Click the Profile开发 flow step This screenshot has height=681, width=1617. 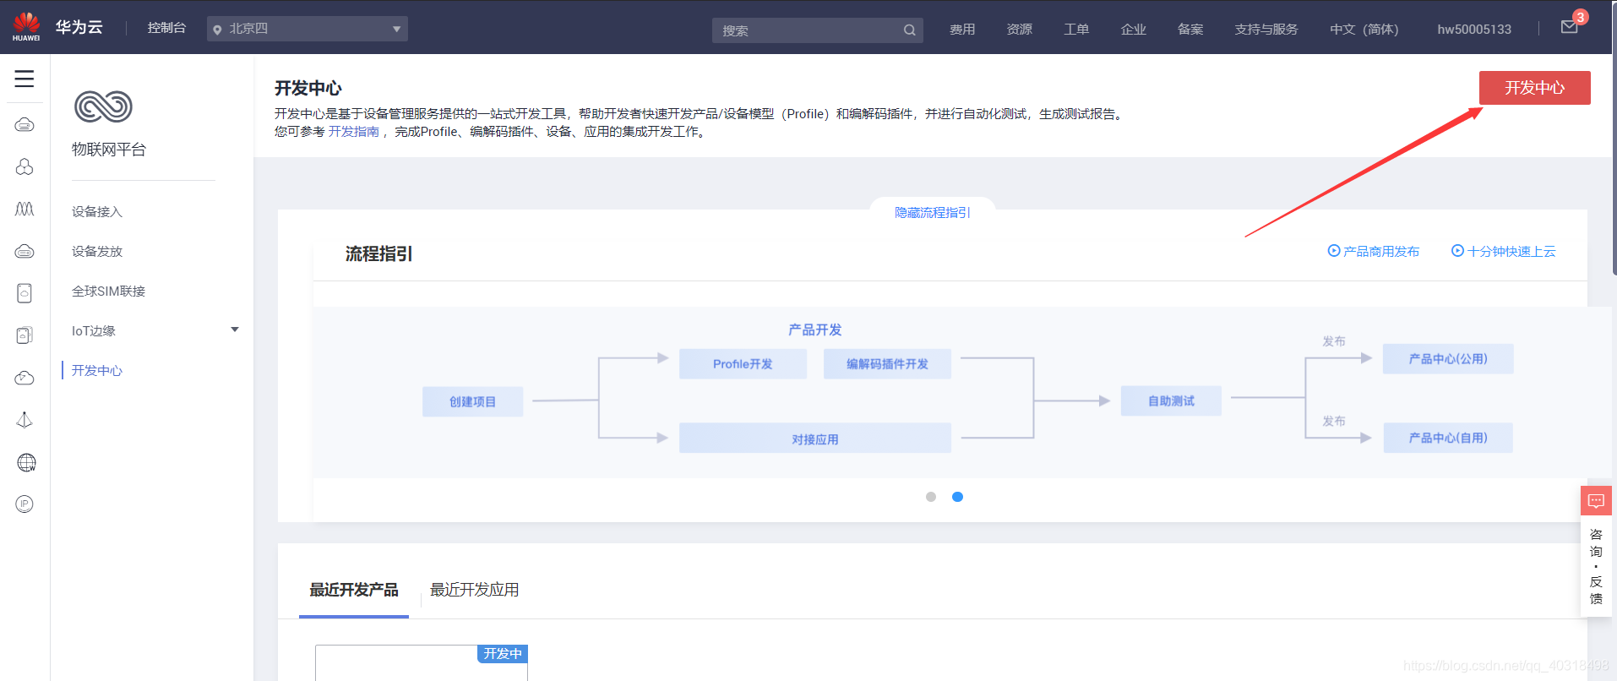743,364
